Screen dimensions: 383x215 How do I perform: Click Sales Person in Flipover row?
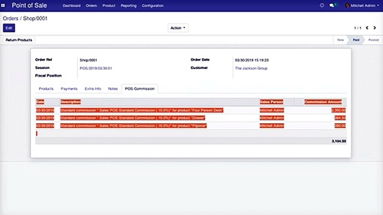pos(272,126)
